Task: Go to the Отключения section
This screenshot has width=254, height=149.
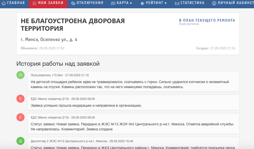Action: (87, 3)
